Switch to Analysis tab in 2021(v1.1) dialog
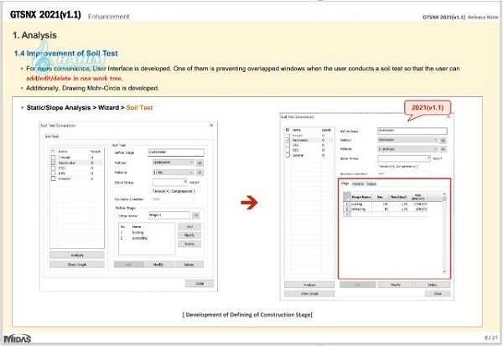The width and height of the screenshot is (503, 346). click(x=358, y=184)
